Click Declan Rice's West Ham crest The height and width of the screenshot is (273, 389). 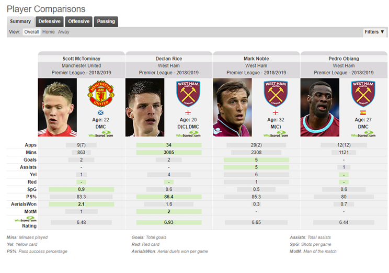click(x=188, y=94)
